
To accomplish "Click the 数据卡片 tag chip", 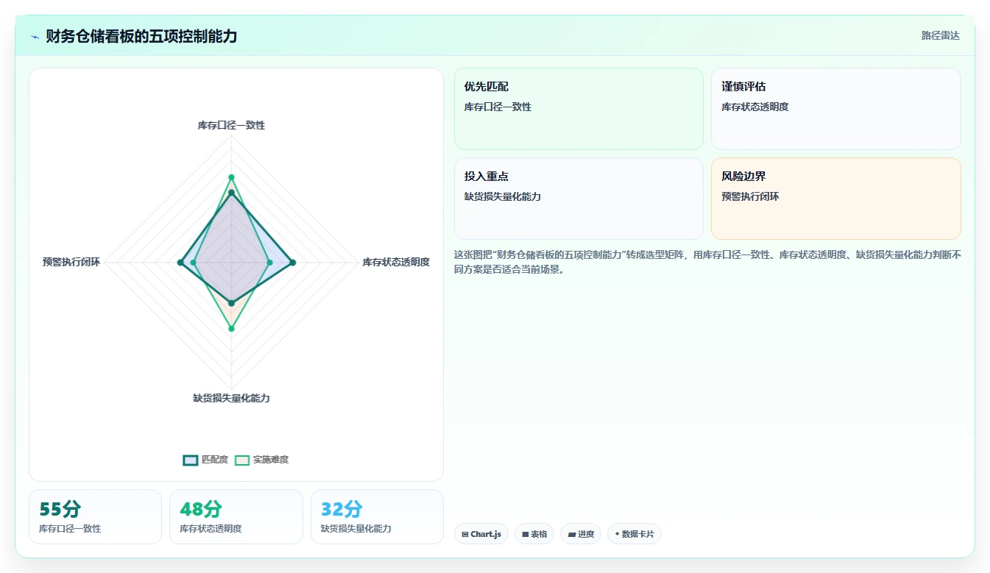I will click(x=634, y=534).
